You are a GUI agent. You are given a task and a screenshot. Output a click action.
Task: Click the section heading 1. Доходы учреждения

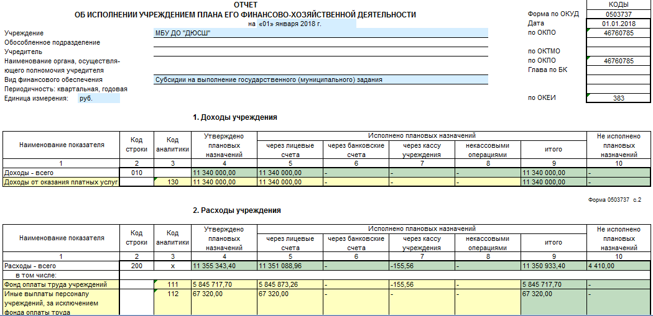[x=235, y=117]
